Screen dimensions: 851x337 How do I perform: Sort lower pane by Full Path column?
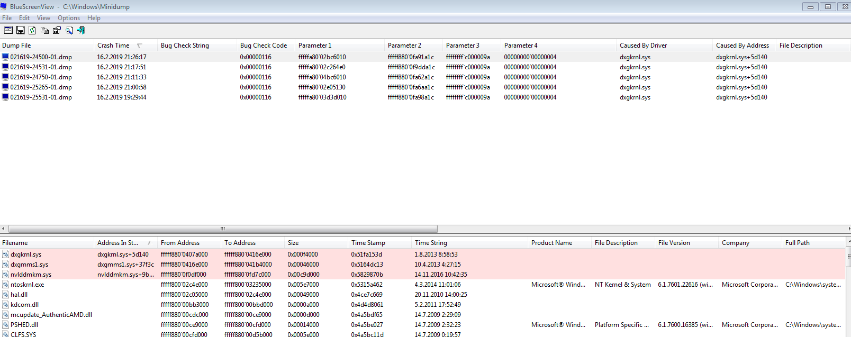[x=814, y=243]
